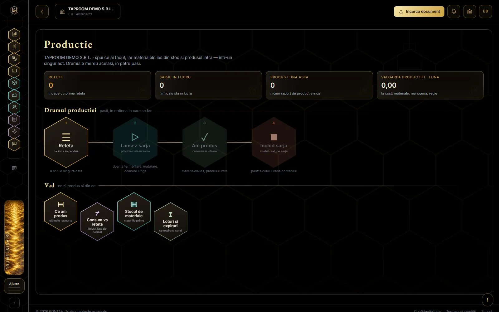Image resolution: width=499 pixels, height=312 pixels.
Task: Click the Incarca document button
Action: coord(419,12)
